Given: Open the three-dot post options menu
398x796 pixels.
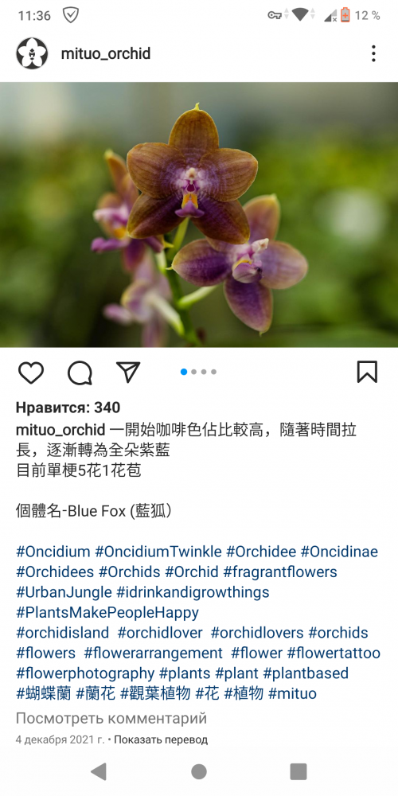Looking at the screenshot, I should 373,53.
